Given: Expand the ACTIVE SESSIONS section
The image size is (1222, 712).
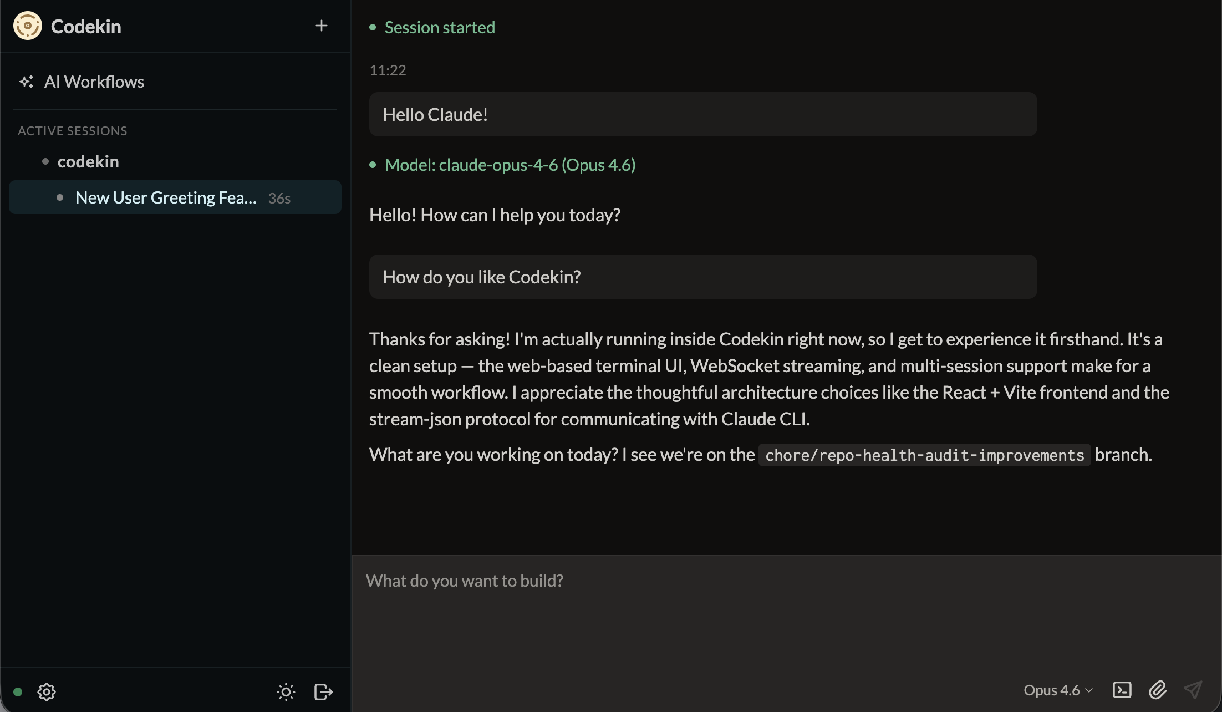Looking at the screenshot, I should pyautogui.click(x=73, y=131).
